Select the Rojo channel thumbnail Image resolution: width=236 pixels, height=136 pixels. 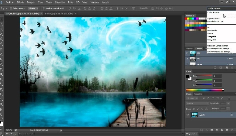(193, 59)
